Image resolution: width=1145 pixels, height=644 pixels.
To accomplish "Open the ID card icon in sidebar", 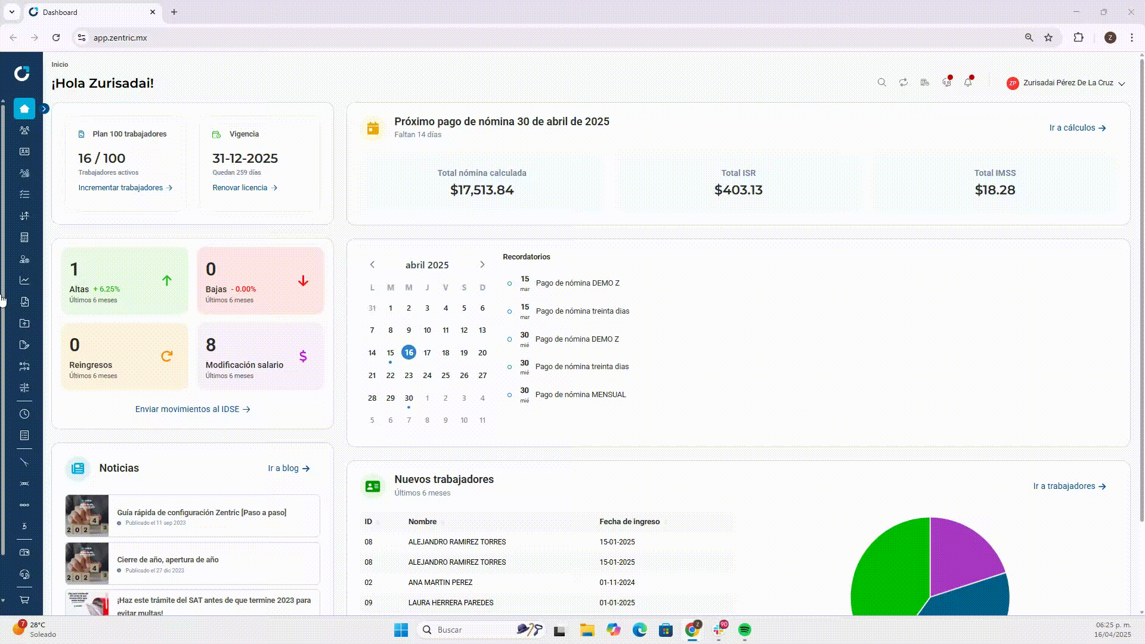I will tap(24, 151).
